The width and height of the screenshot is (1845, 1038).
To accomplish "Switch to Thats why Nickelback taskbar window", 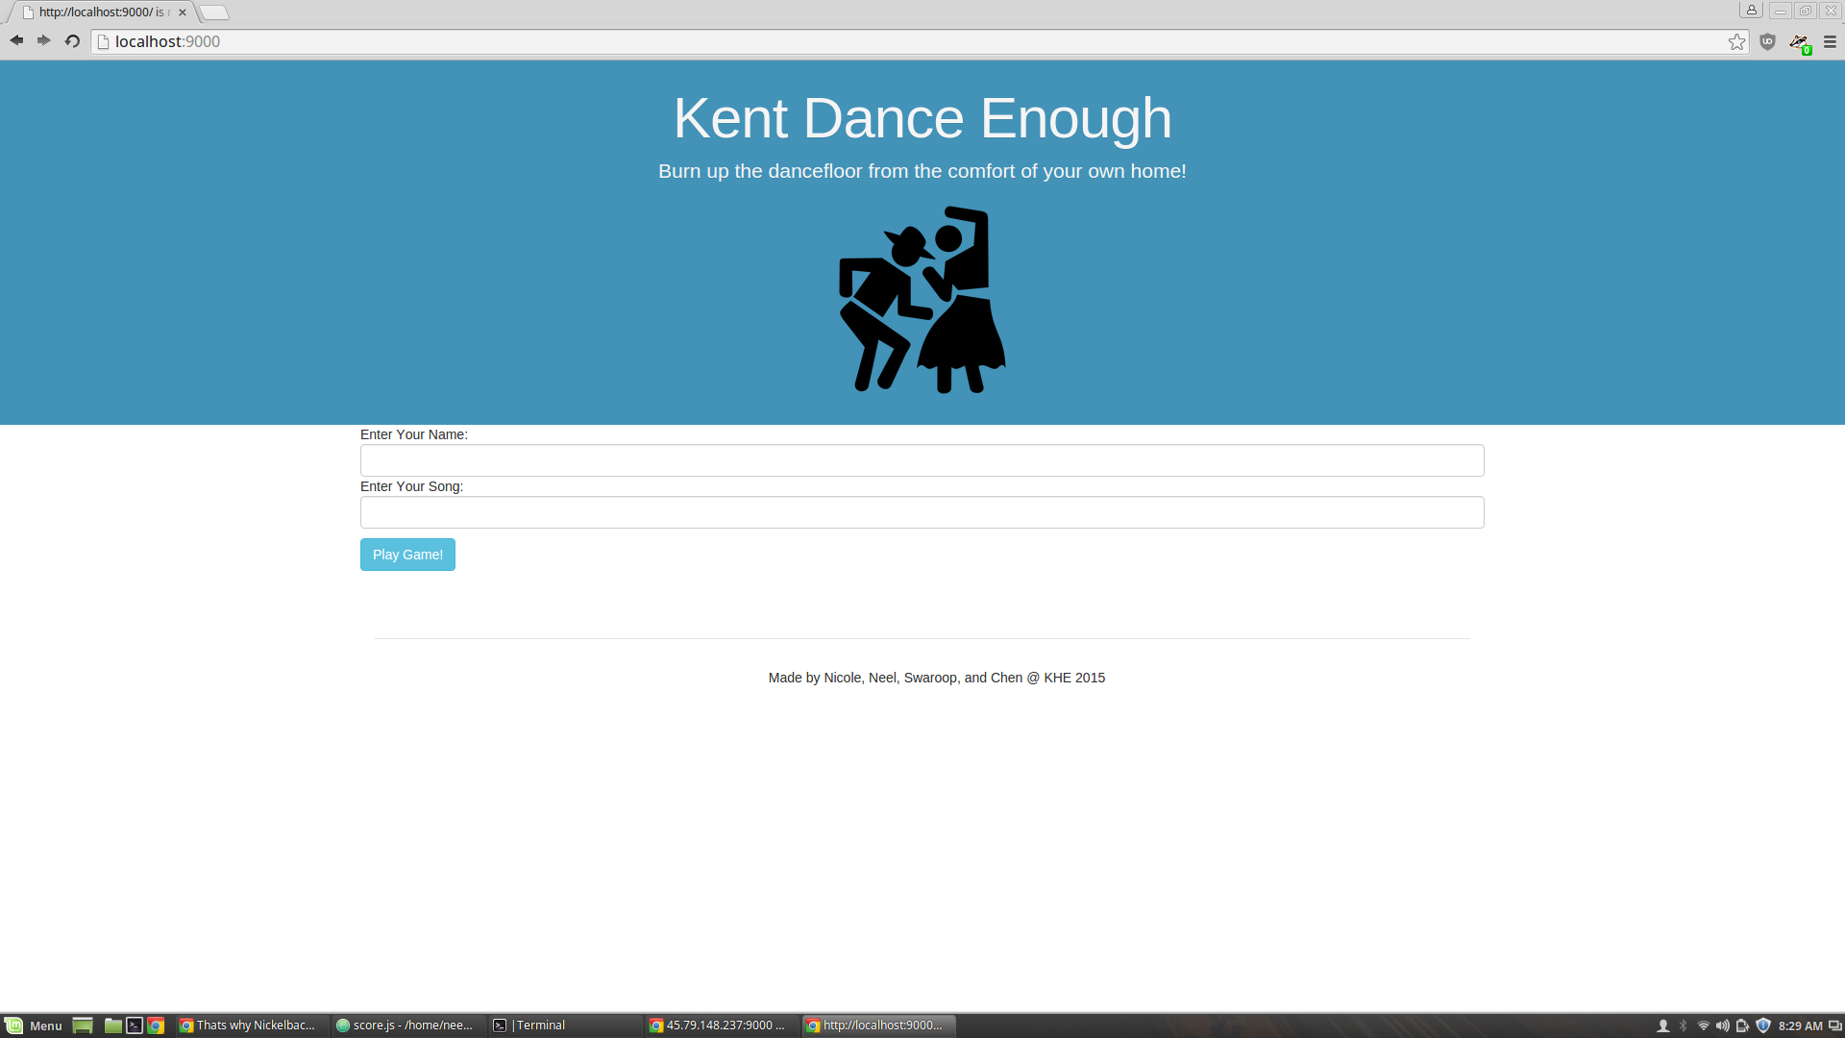I will (x=248, y=1026).
